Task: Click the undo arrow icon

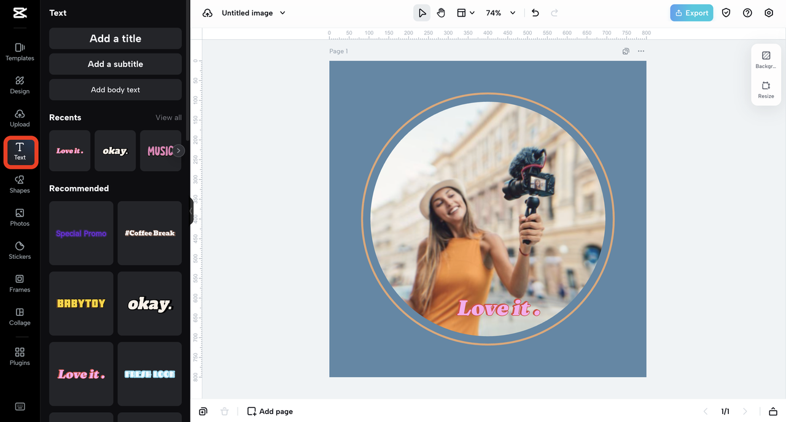Action: tap(535, 13)
